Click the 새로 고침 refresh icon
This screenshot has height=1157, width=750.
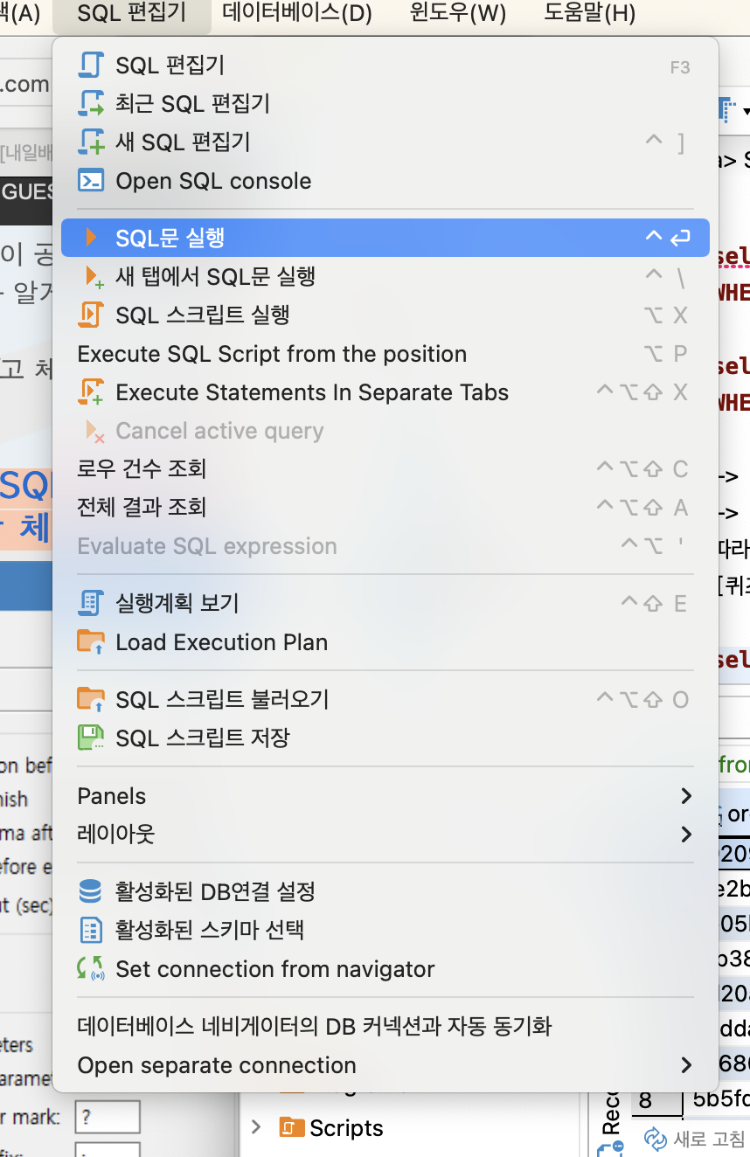(656, 1139)
